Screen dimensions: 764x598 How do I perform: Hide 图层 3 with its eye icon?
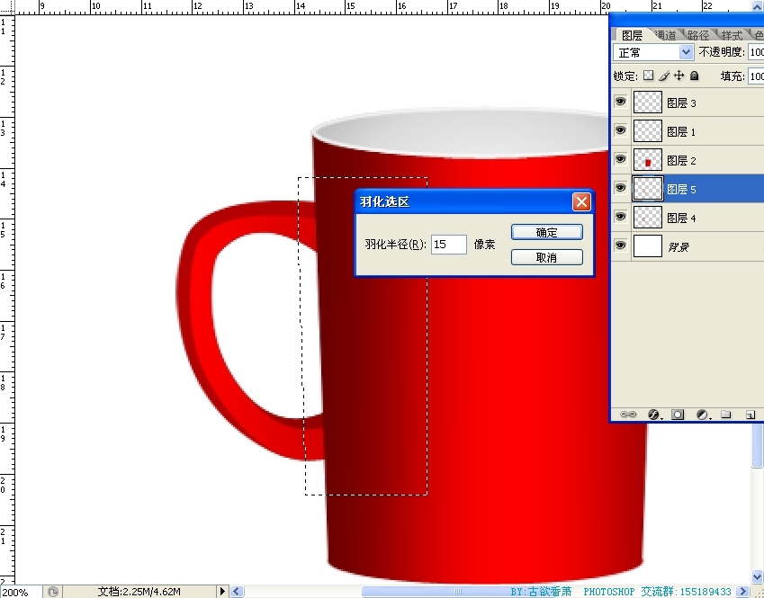click(x=620, y=103)
